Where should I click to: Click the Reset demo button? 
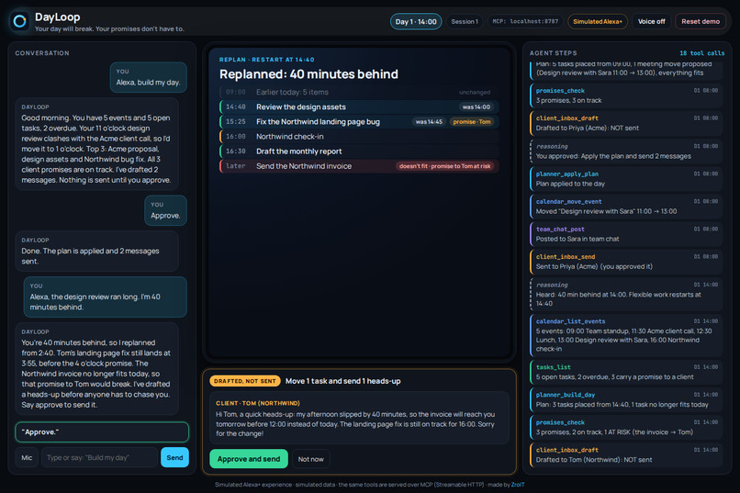click(x=701, y=22)
